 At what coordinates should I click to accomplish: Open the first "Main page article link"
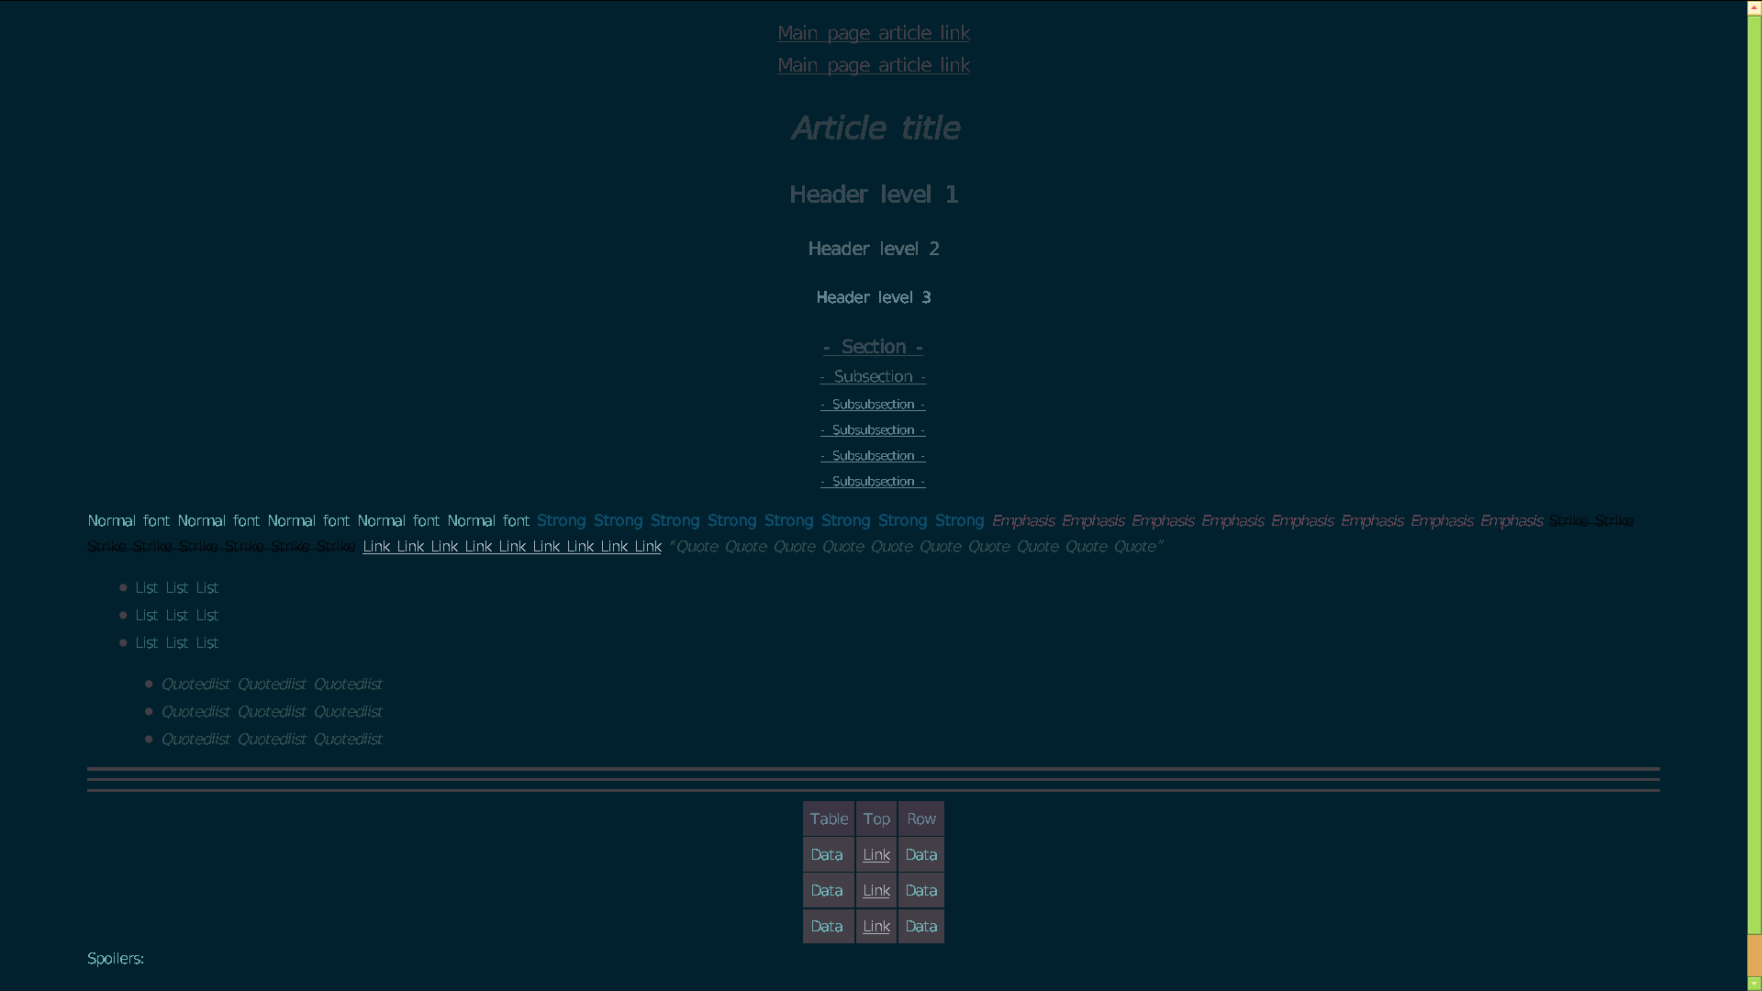[873, 32]
